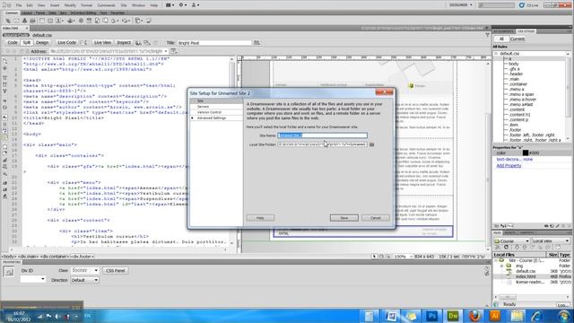Select the .container rule in All Rules
This screenshot has width=574, height=323.
pos(518,83)
